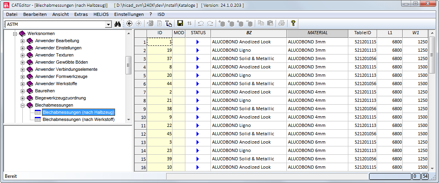Image resolution: width=439 pixels, height=183 pixels.
Task: Collapse the Werksnormen tree node
Action: (x=15, y=33)
